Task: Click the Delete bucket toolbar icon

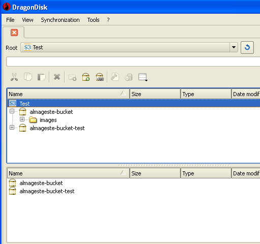Action: (100, 77)
